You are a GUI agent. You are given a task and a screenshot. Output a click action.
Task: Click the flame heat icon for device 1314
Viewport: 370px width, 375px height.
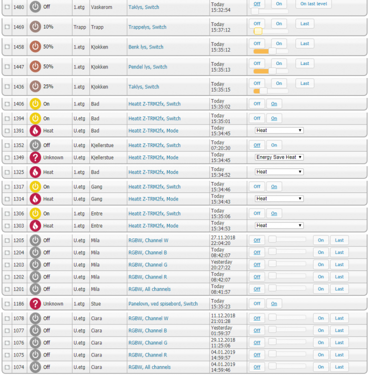[35, 198]
